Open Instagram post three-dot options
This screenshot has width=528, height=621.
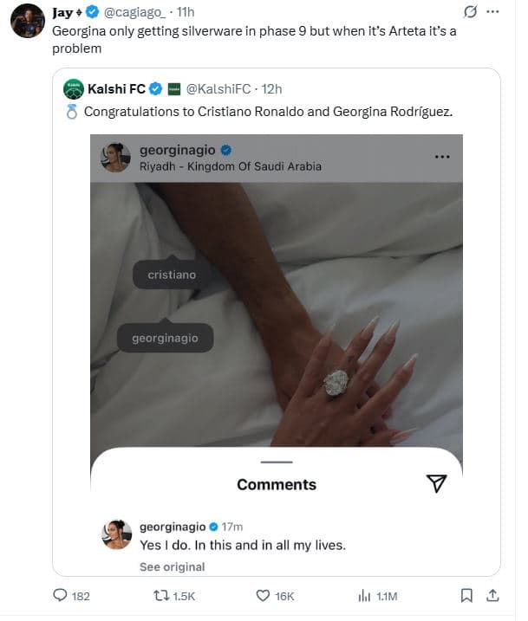tap(442, 157)
